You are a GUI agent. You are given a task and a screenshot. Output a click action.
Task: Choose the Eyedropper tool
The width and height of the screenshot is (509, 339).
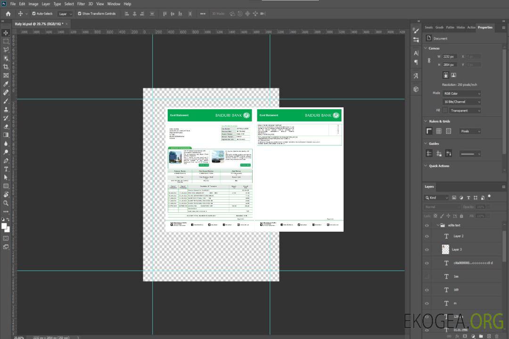click(x=6, y=84)
